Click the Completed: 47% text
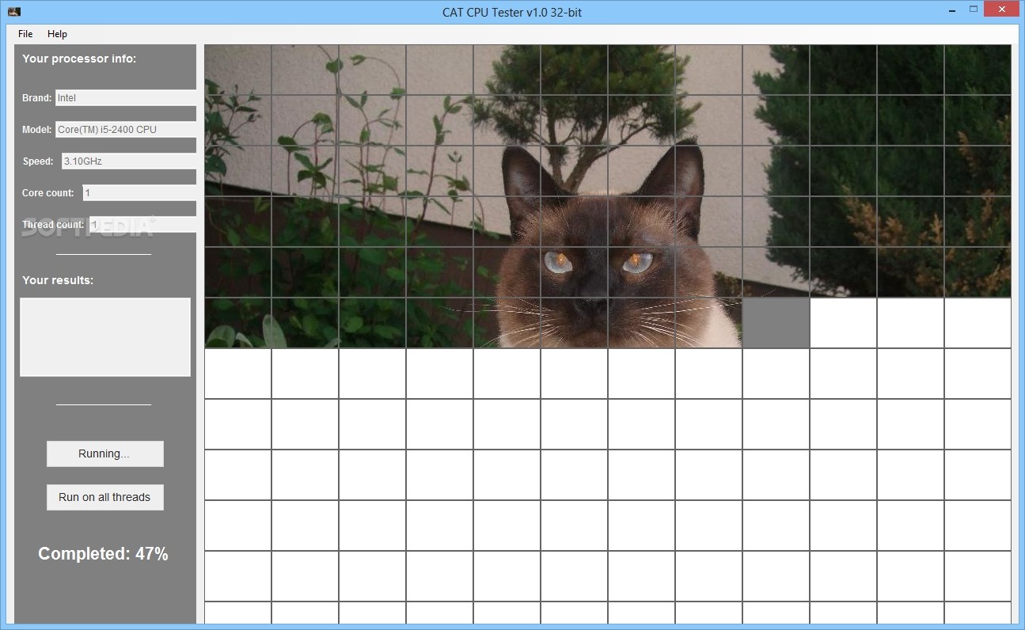1025x630 pixels. click(103, 554)
